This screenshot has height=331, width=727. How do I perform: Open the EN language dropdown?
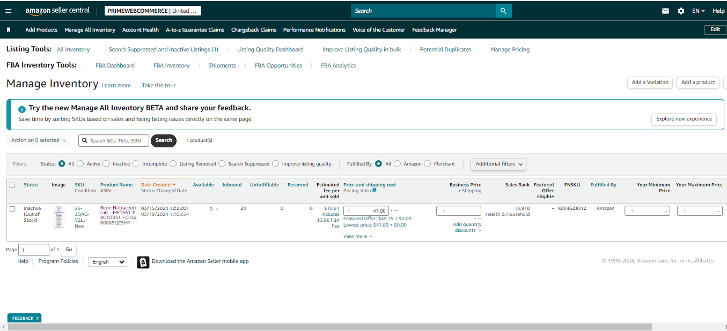699,11
